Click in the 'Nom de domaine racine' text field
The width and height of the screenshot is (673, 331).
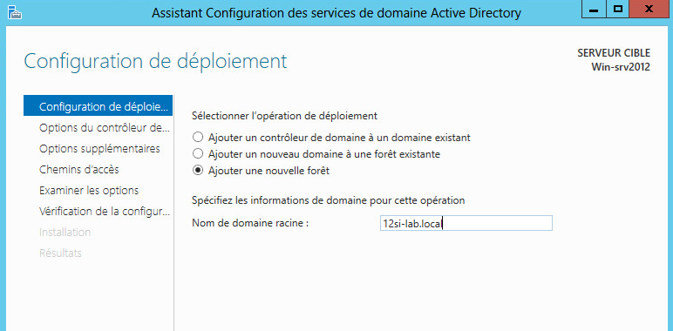pyautogui.click(x=466, y=223)
